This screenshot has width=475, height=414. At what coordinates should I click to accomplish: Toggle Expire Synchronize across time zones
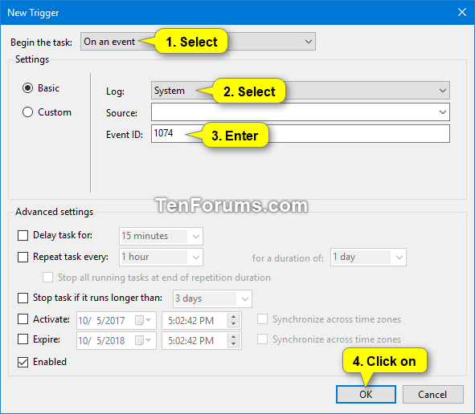coord(262,339)
